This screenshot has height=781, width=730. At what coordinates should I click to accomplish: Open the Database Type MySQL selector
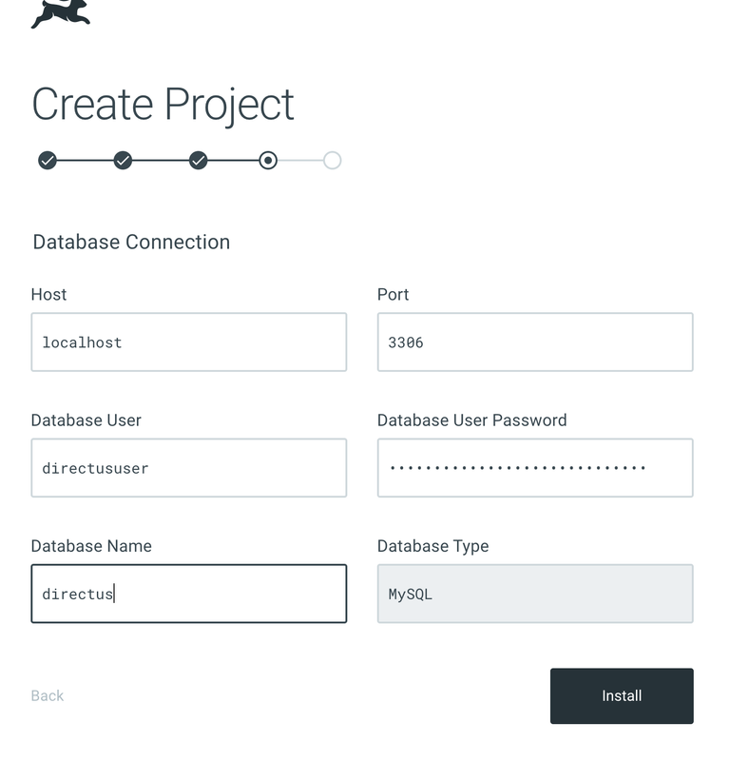click(x=534, y=594)
